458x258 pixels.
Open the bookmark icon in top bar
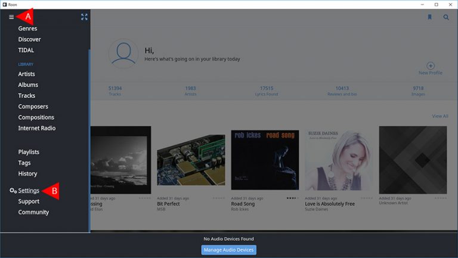[429, 17]
